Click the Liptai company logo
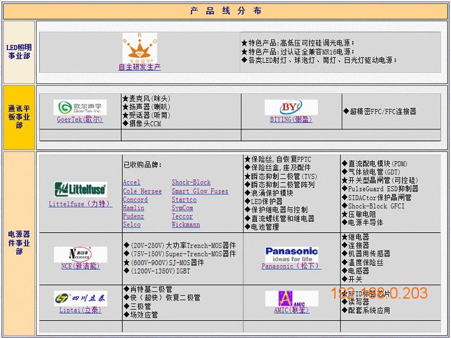This screenshot has width=451, height=338. (81, 299)
